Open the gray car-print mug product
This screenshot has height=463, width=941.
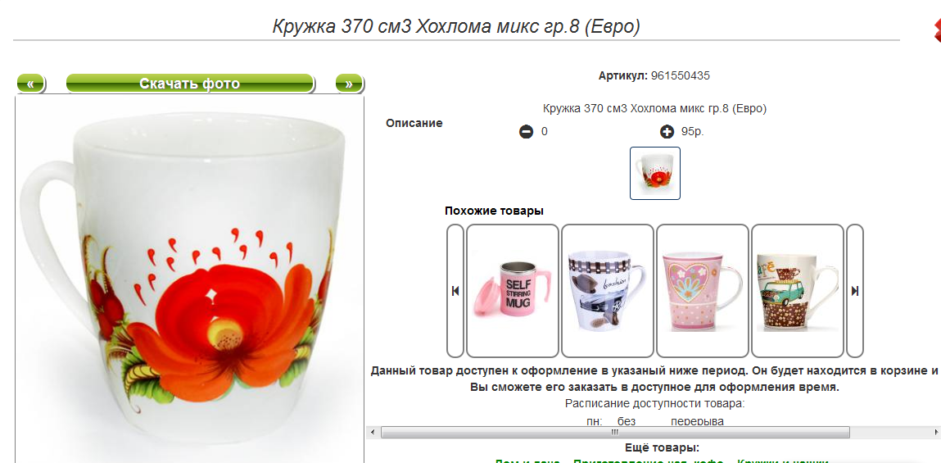pyautogui.click(x=608, y=291)
